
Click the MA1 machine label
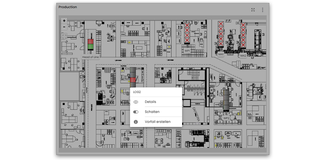(221, 54)
